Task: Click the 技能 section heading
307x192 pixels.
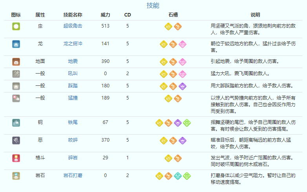Action: click(x=153, y=5)
